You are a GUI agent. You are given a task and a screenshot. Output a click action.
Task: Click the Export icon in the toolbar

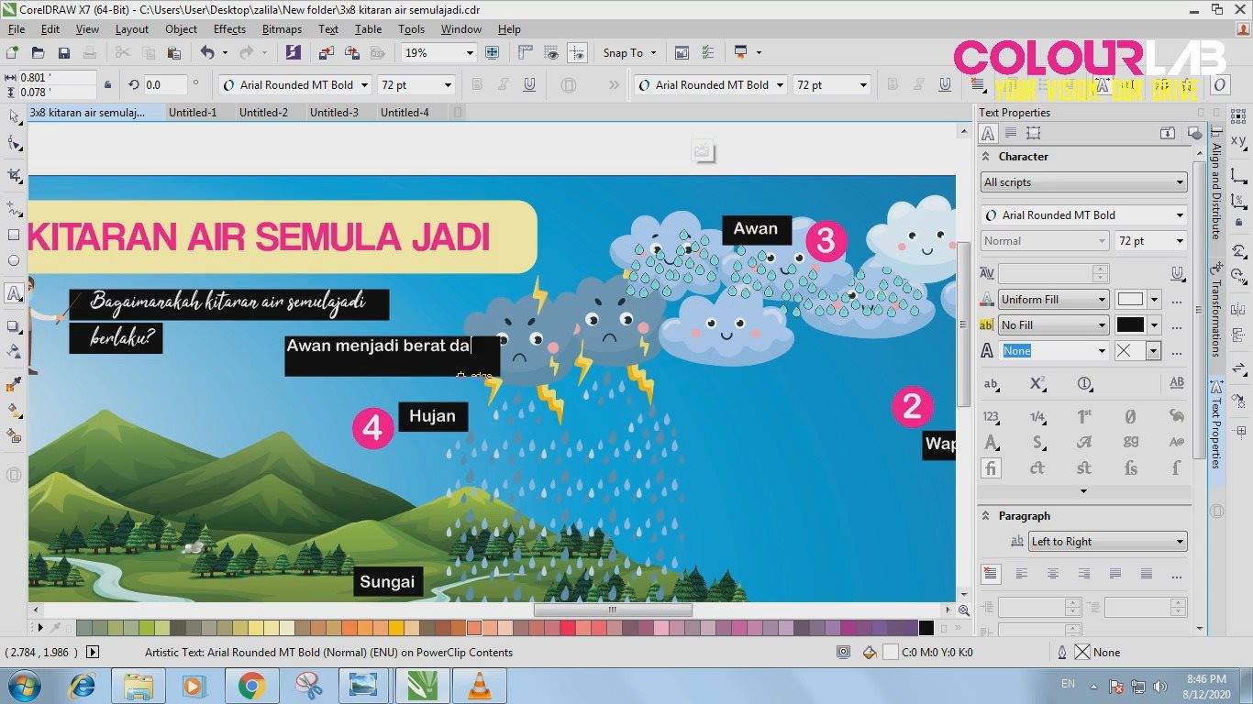(x=350, y=53)
